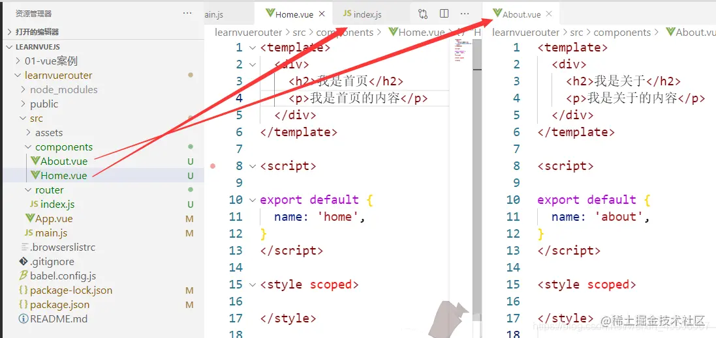Image resolution: width=716 pixels, height=338 pixels.
Task: Click the 我是首页的内容 paragraph line
Action: 358,98
